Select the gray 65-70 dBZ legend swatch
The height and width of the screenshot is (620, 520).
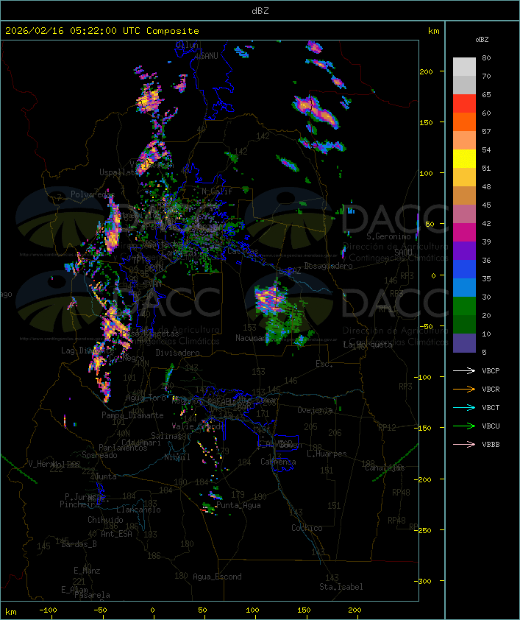tap(464, 85)
